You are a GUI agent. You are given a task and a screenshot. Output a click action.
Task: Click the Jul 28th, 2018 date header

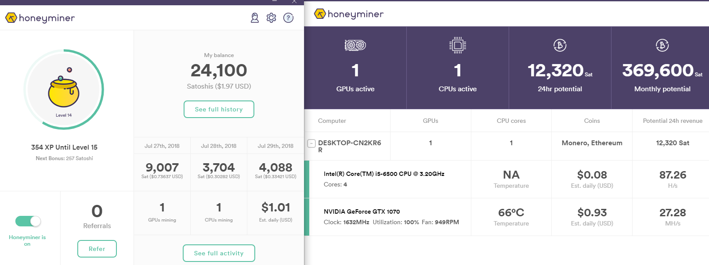(x=219, y=146)
